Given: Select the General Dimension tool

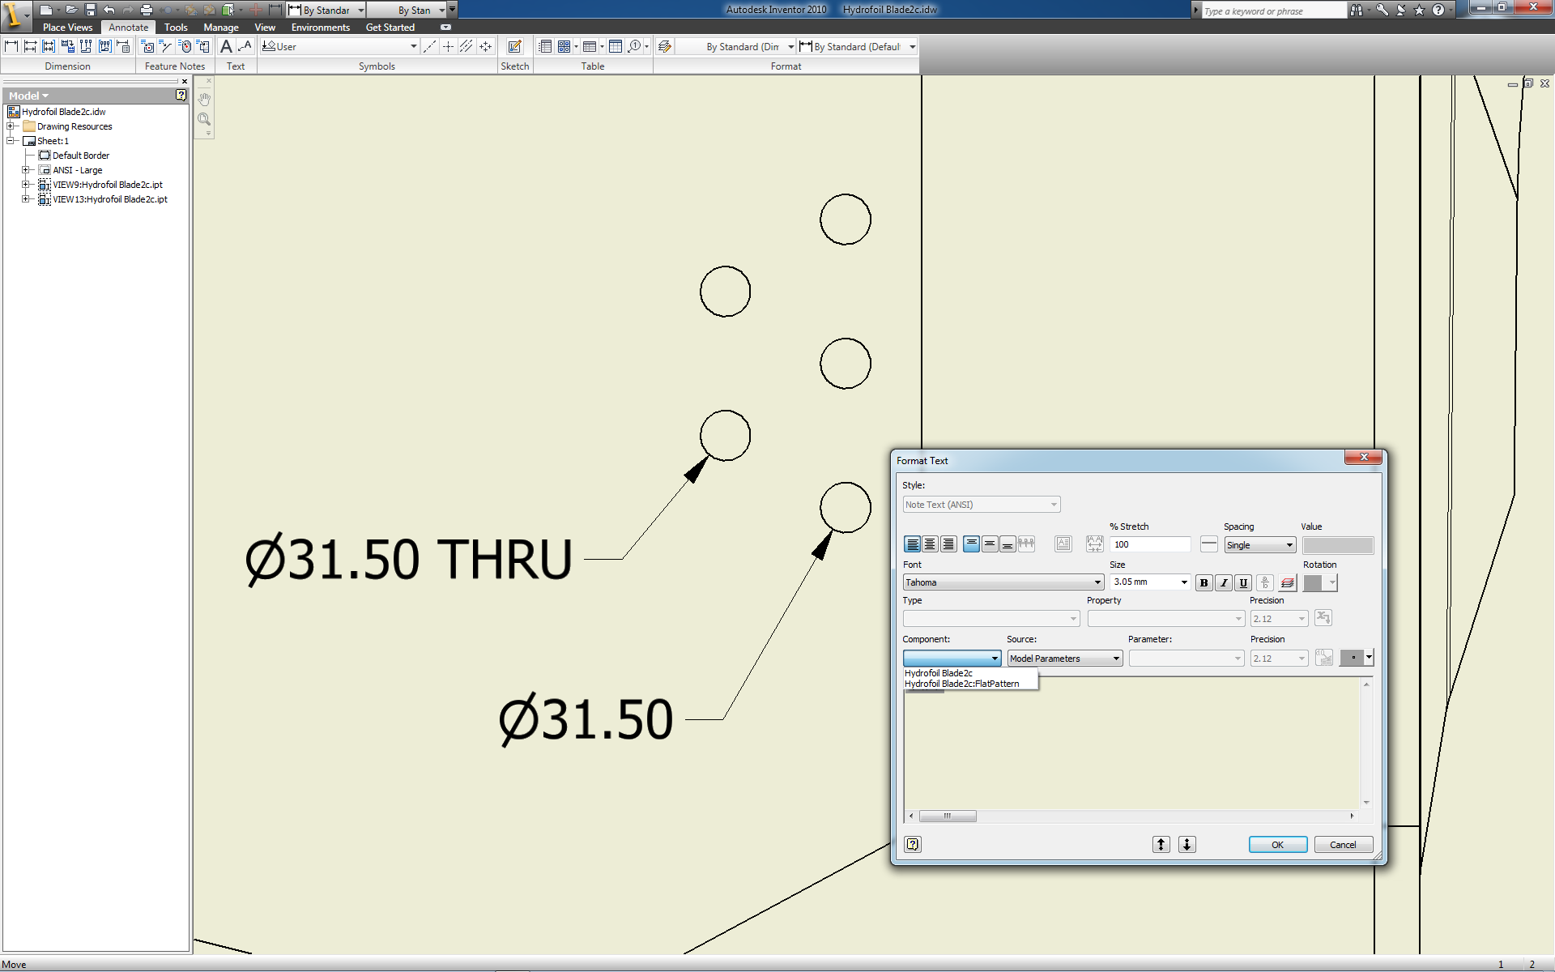Looking at the screenshot, I should (11, 46).
